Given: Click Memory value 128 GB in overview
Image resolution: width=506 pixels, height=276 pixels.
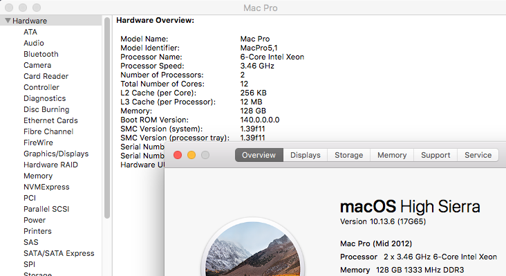Looking at the screenshot, I should click(x=253, y=111).
